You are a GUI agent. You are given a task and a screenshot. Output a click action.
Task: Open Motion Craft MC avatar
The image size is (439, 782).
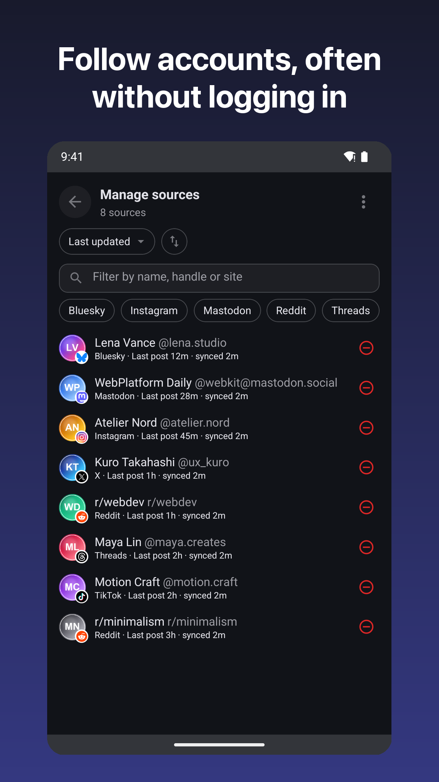(x=73, y=587)
